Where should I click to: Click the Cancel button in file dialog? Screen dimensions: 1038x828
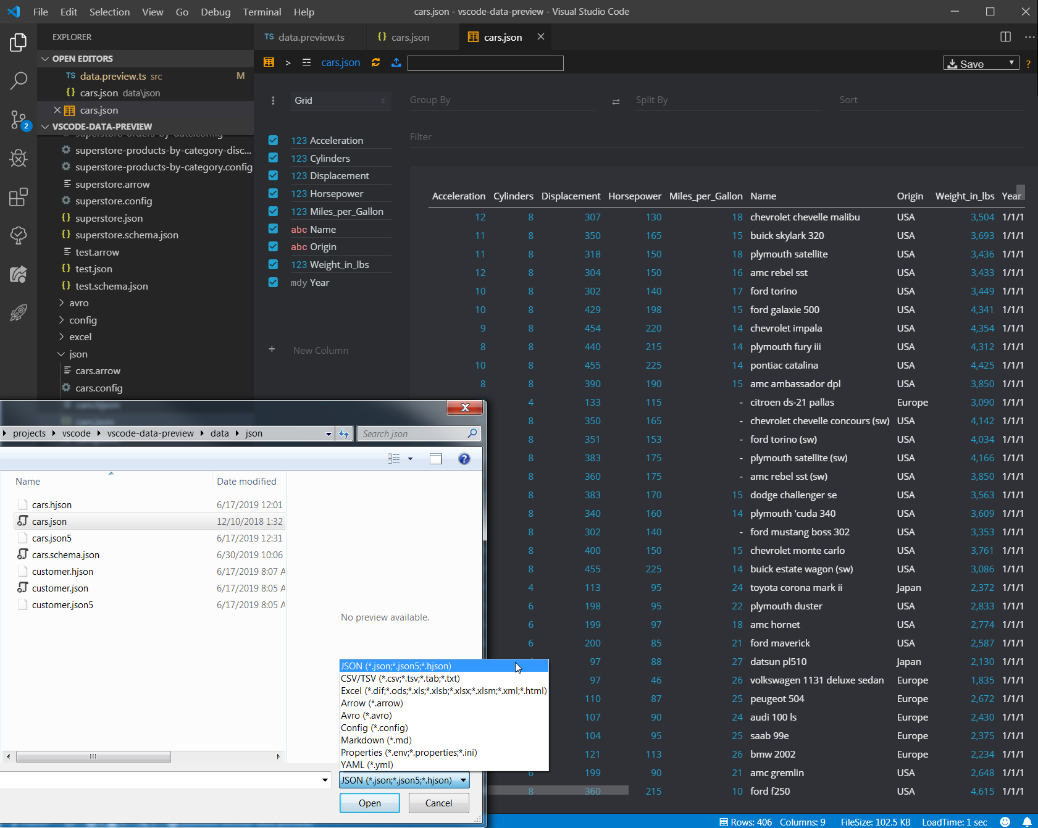tap(439, 803)
